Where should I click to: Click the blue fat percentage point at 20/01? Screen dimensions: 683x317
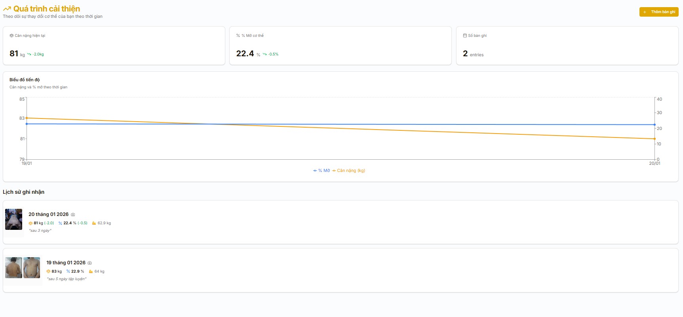[654, 125]
